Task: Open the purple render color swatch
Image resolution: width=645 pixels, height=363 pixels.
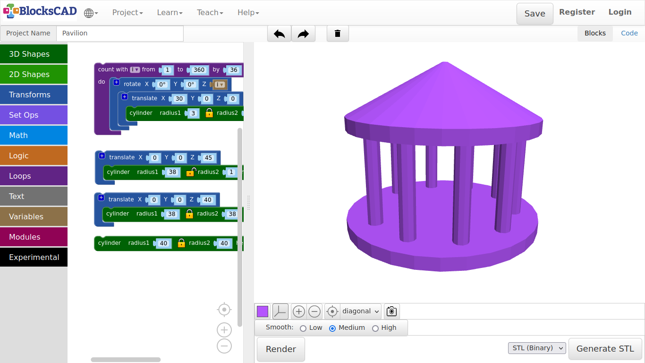Action: (x=263, y=311)
